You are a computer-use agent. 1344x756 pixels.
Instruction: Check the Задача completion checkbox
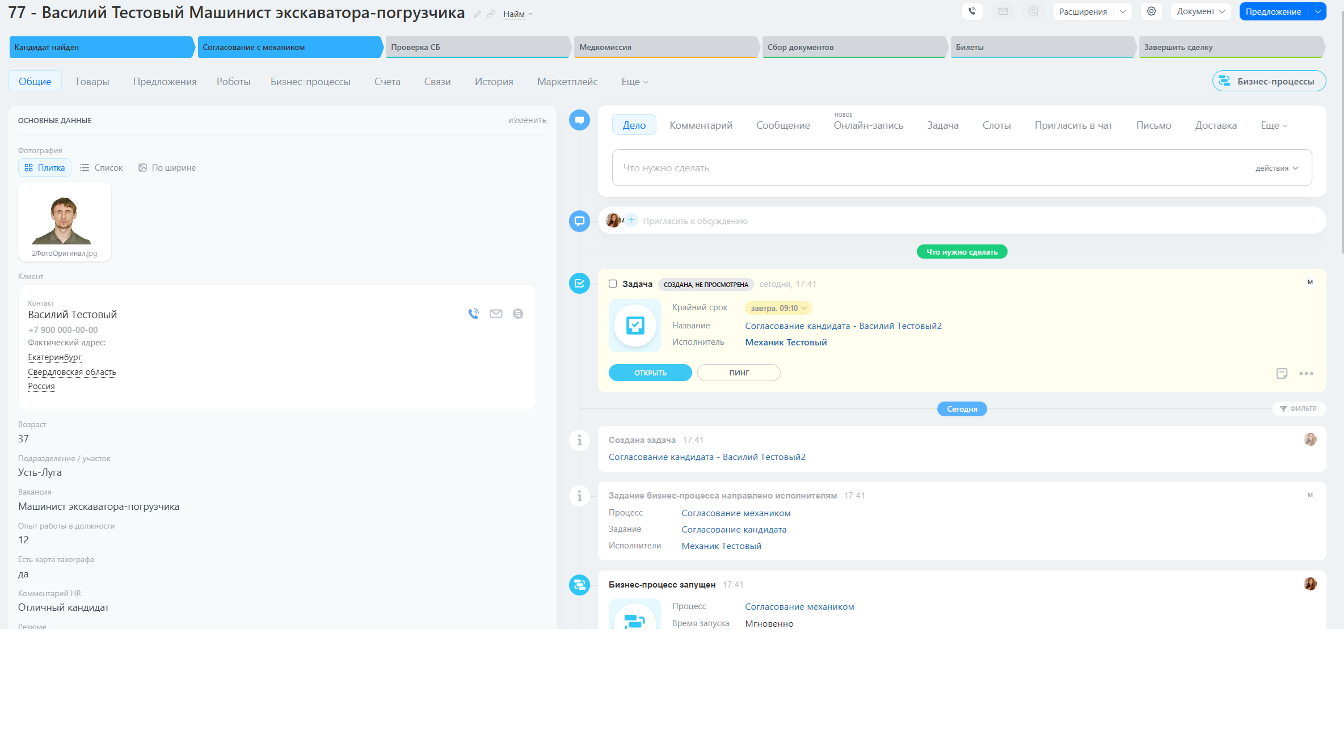(613, 284)
